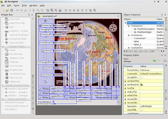Open the Tools menu
The height and width of the screenshot is (119, 168).
[x=24, y=6]
